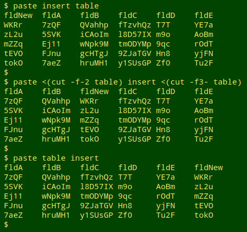Select 'fldNew' header under 'paste table insert' command
This screenshot has height=232, width=247.
point(208,168)
